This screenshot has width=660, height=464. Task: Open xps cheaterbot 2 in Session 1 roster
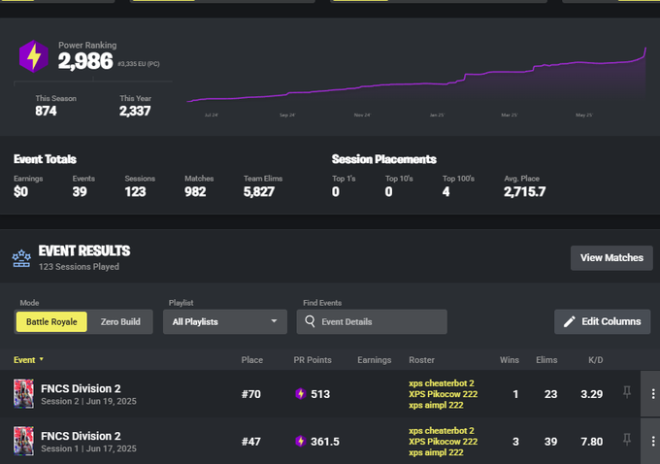(x=441, y=431)
